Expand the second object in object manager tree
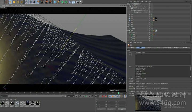Image resolution: width=192 pixels, height=112 pixels. tap(129, 6)
